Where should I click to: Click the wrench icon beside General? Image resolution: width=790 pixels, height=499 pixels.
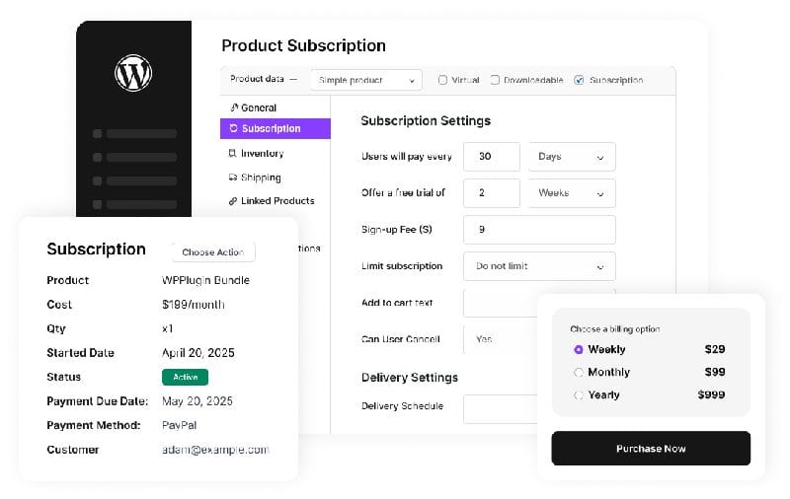pos(234,107)
